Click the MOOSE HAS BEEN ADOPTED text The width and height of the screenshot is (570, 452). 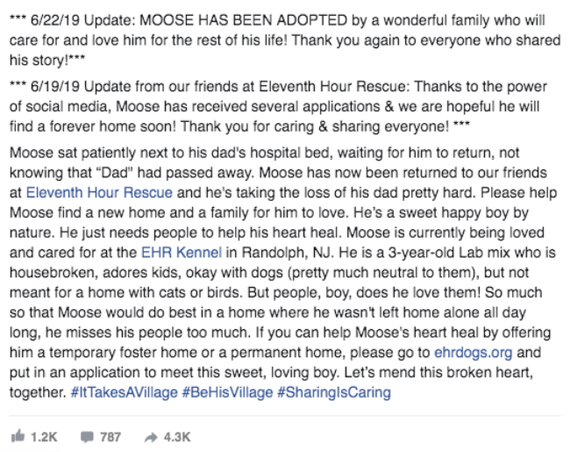pyautogui.click(x=243, y=20)
